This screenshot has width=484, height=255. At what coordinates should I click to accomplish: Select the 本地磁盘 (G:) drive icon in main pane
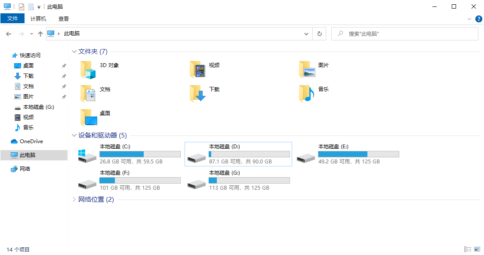196,184
